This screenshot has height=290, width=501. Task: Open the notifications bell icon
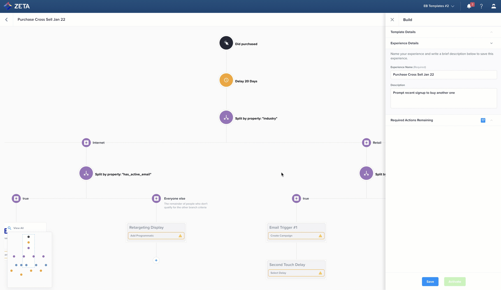(x=469, y=6)
